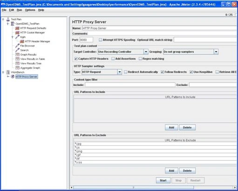Click Add under URL Patterns to Include
Viewport: 238px width, 191px height.
click(171, 127)
